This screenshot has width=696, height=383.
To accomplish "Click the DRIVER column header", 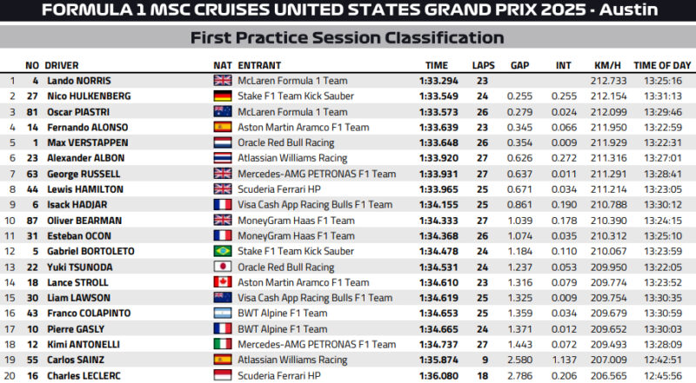I will (62, 65).
